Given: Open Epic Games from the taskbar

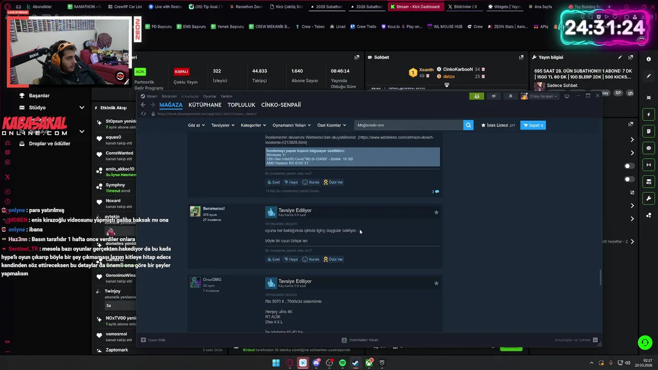Looking at the screenshot, I should coord(382,363).
